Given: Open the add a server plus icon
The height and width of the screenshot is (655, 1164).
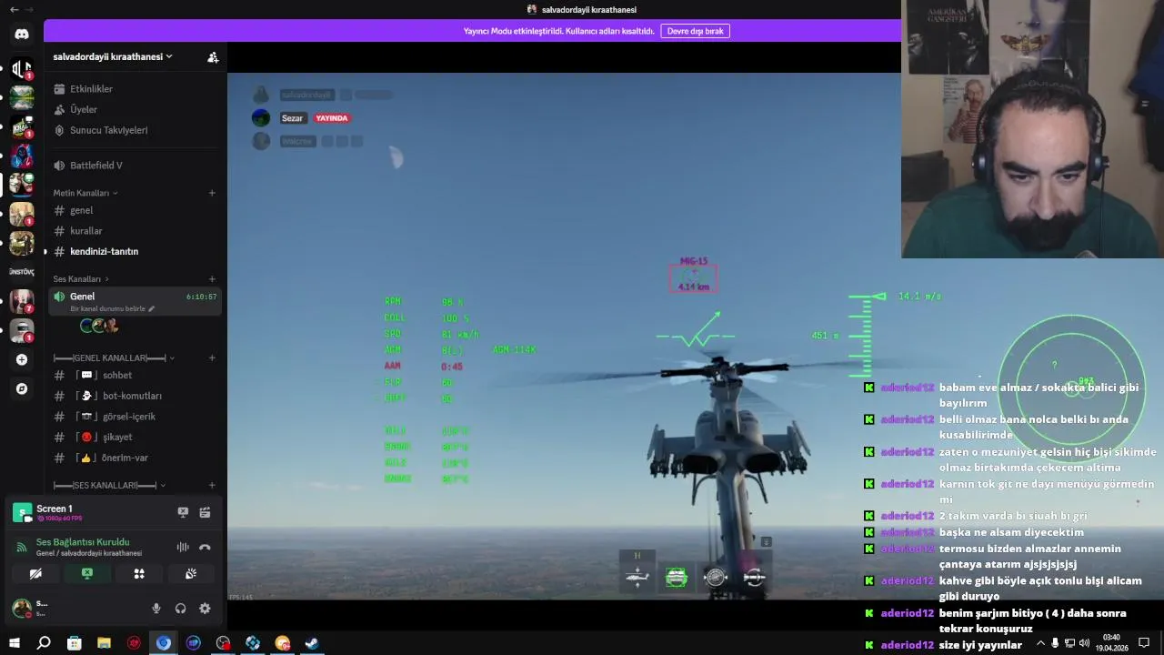Looking at the screenshot, I should [22, 359].
